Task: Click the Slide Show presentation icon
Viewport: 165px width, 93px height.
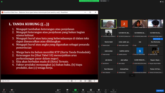Action: pyautogui.click(x=94, y=81)
